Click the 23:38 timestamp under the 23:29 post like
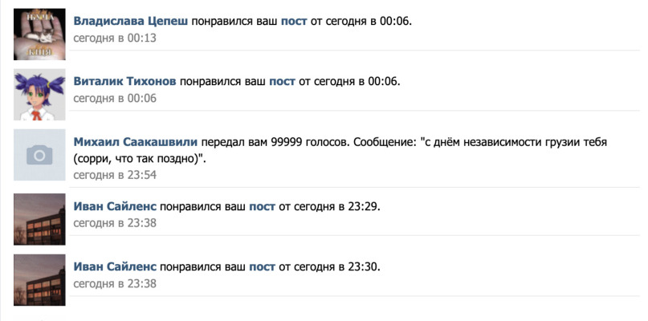 (115, 223)
